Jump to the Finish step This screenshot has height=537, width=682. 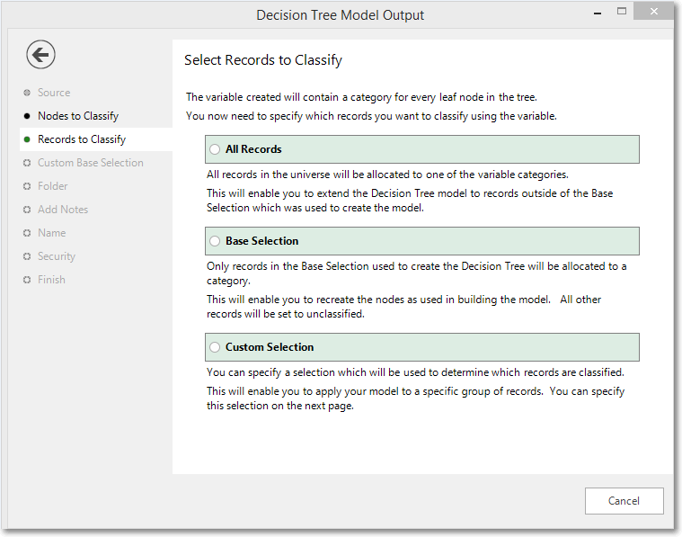[51, 280]
